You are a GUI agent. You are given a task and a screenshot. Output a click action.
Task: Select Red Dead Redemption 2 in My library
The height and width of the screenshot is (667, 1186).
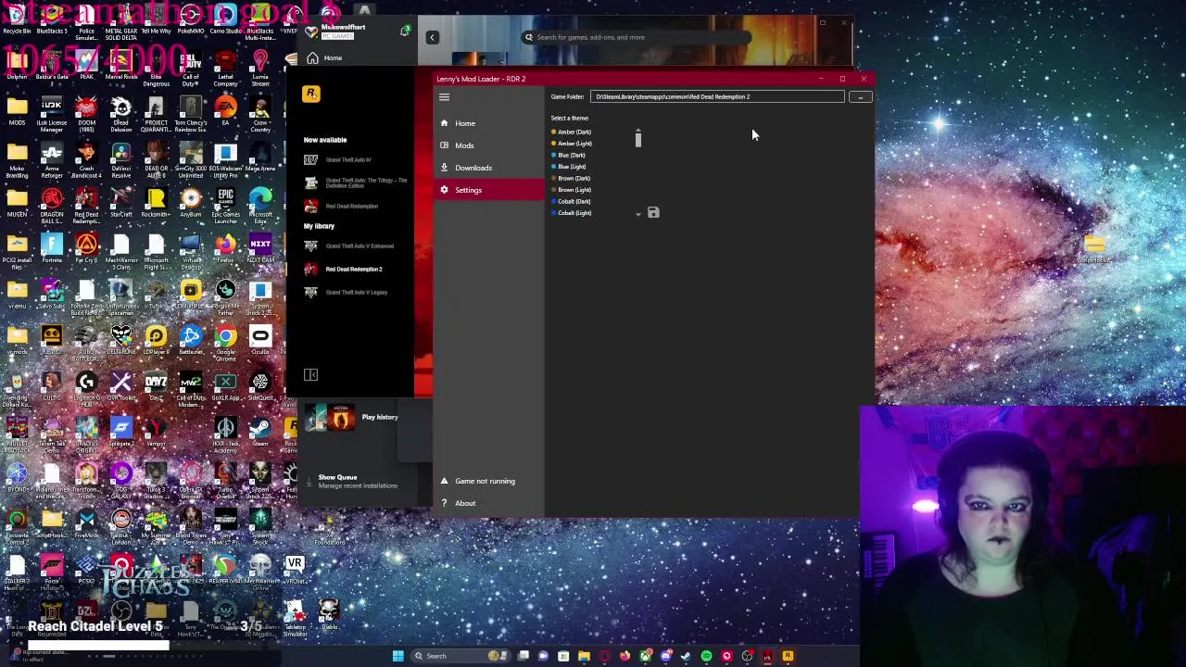click(344, 269)
